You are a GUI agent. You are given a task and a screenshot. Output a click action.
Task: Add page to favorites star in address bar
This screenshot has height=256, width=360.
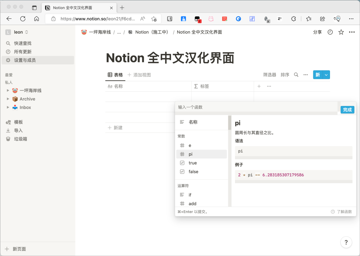click(154, 19)
